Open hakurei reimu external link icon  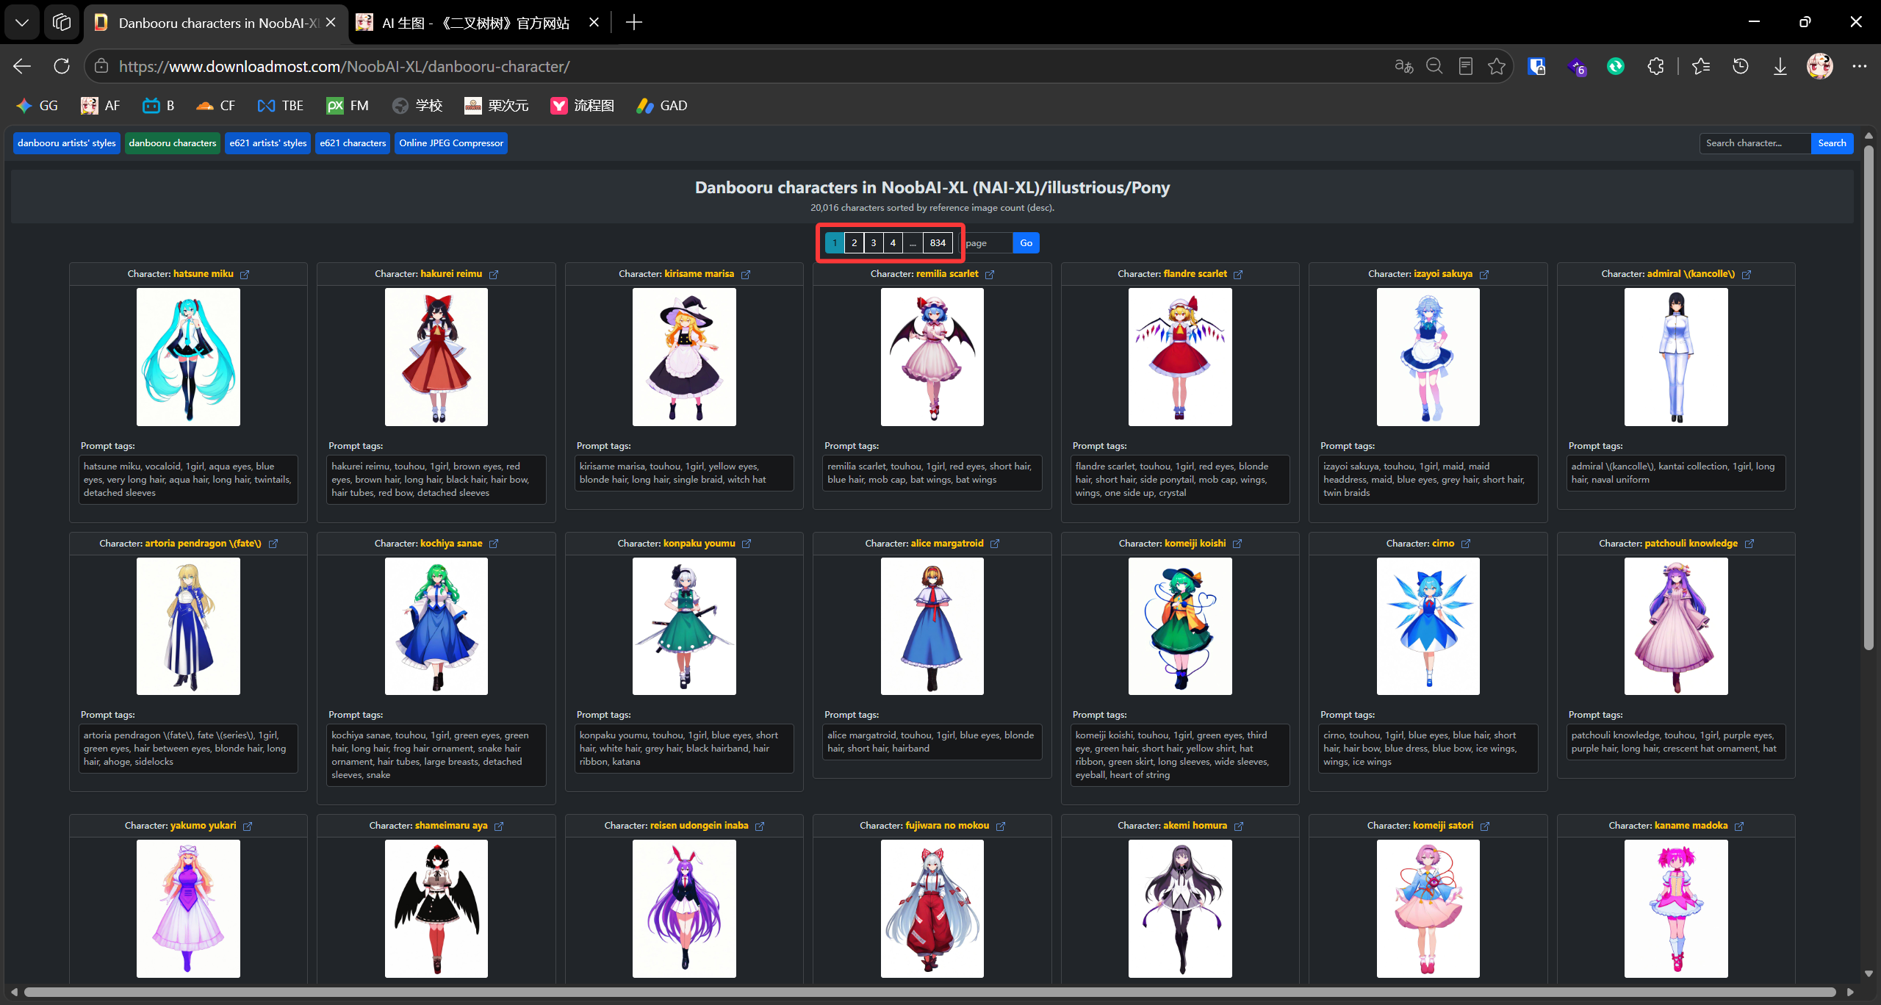point(494,275)
